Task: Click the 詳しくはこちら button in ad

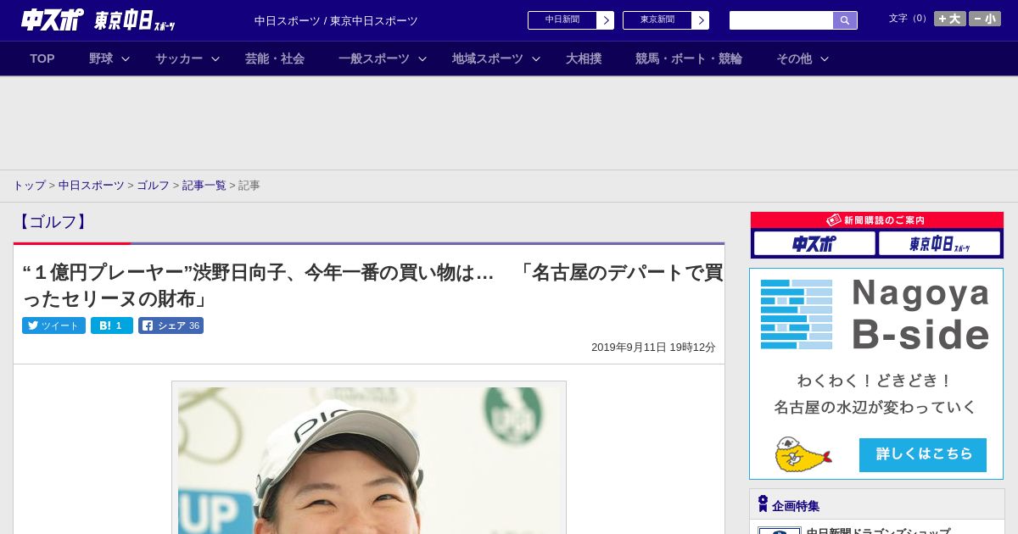Action: click(x=923, y=455)
